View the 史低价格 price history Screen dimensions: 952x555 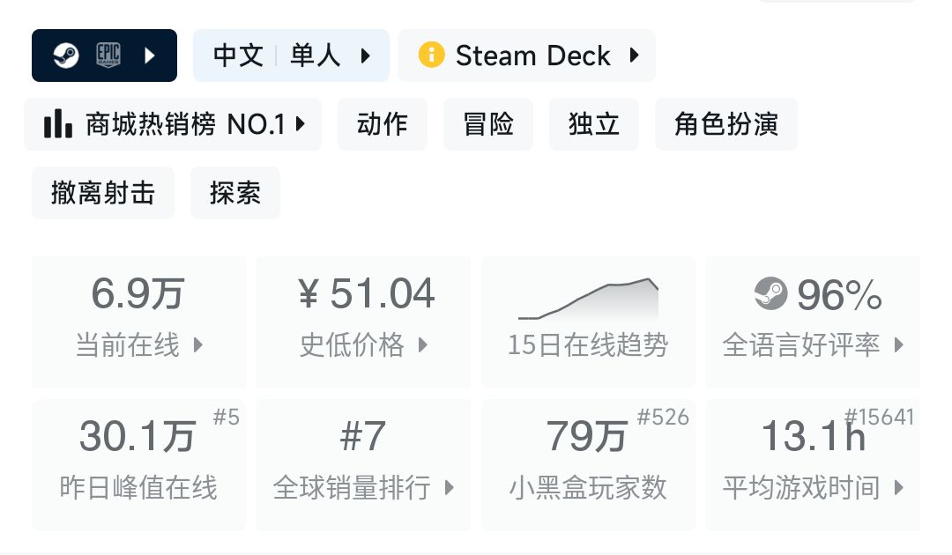pos(363,322)
